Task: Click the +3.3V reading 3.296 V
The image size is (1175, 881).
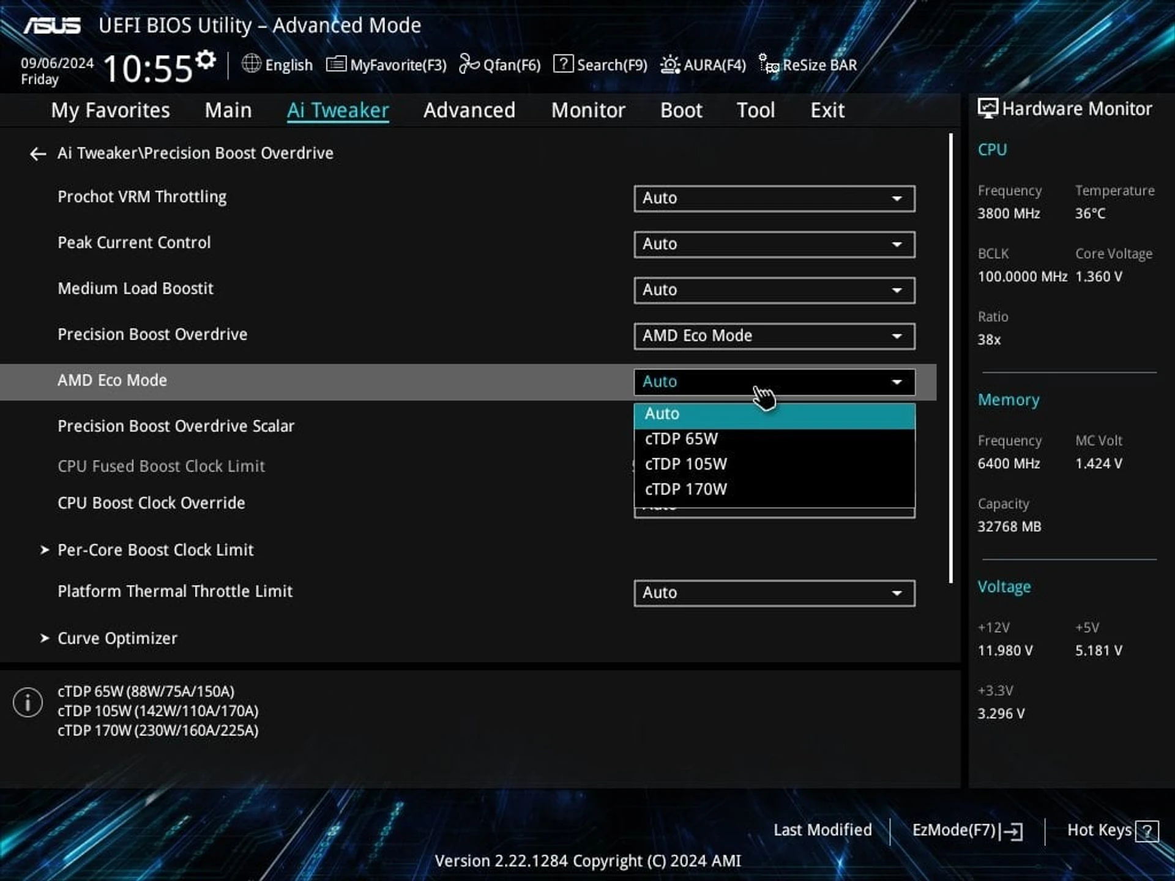Action: click(1001, 714)
